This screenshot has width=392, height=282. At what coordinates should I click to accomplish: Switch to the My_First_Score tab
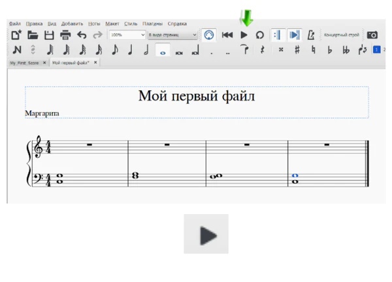click(25, 63)
